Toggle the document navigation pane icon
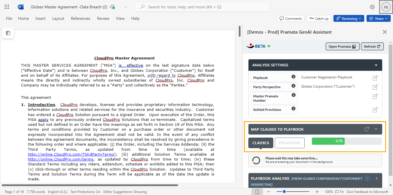This screenshot has height=195, width=393. pyautogui.click(x=8, y=33)
